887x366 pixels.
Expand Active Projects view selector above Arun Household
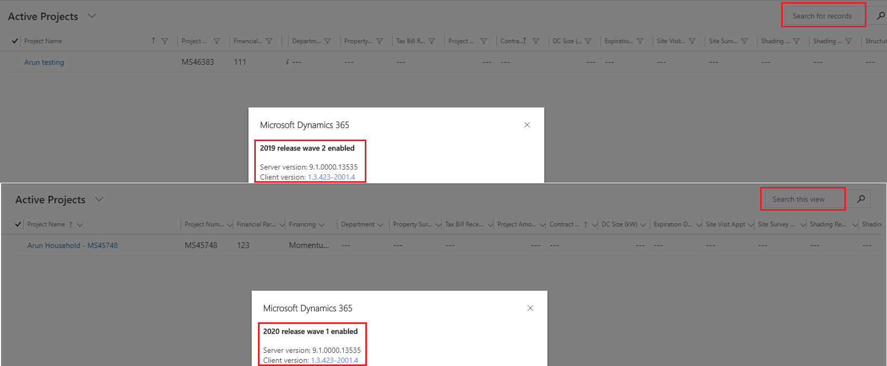click(99, 199)
